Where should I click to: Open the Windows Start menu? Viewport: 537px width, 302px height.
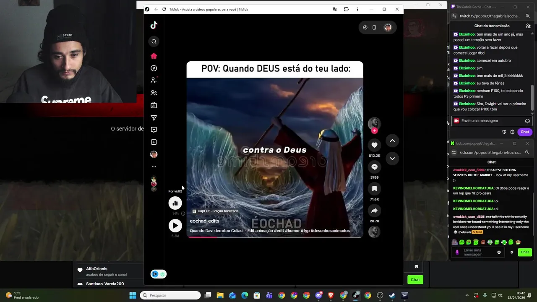(133, 295)
